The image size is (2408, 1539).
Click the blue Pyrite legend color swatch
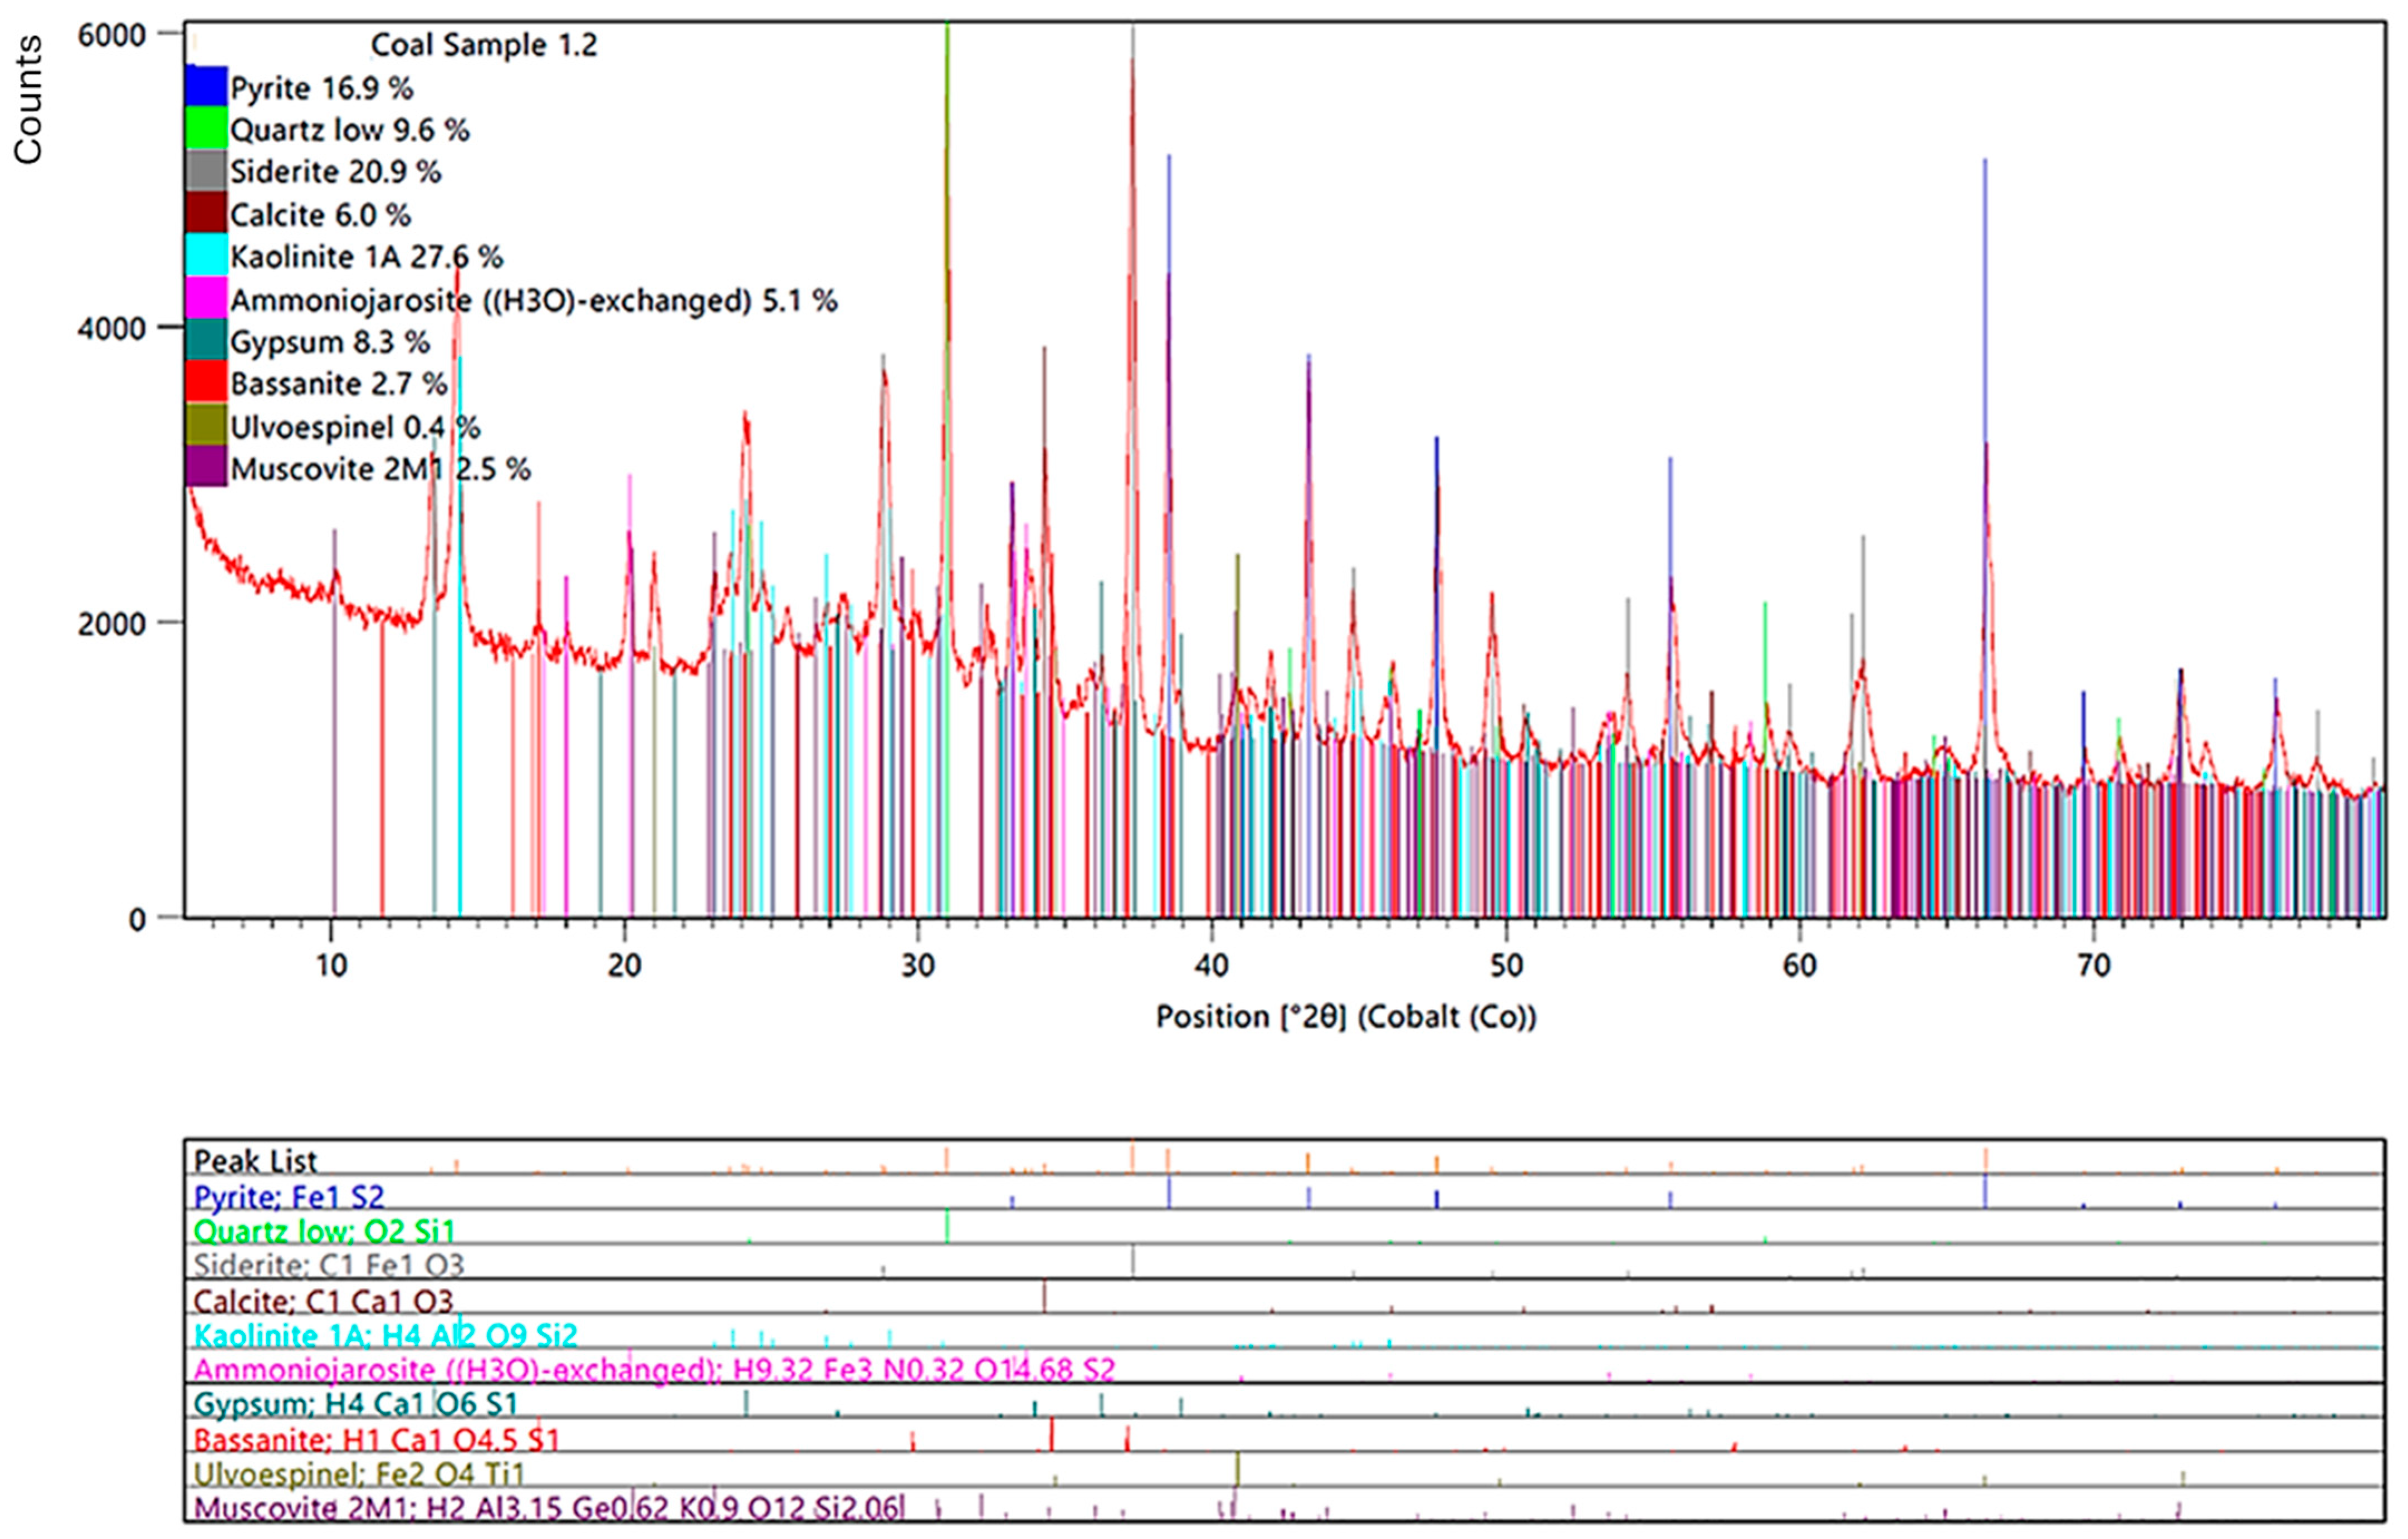pos(206,86)
